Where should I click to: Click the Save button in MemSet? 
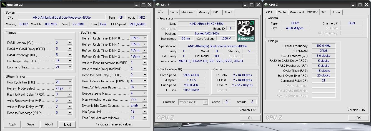tap(31, 124)
